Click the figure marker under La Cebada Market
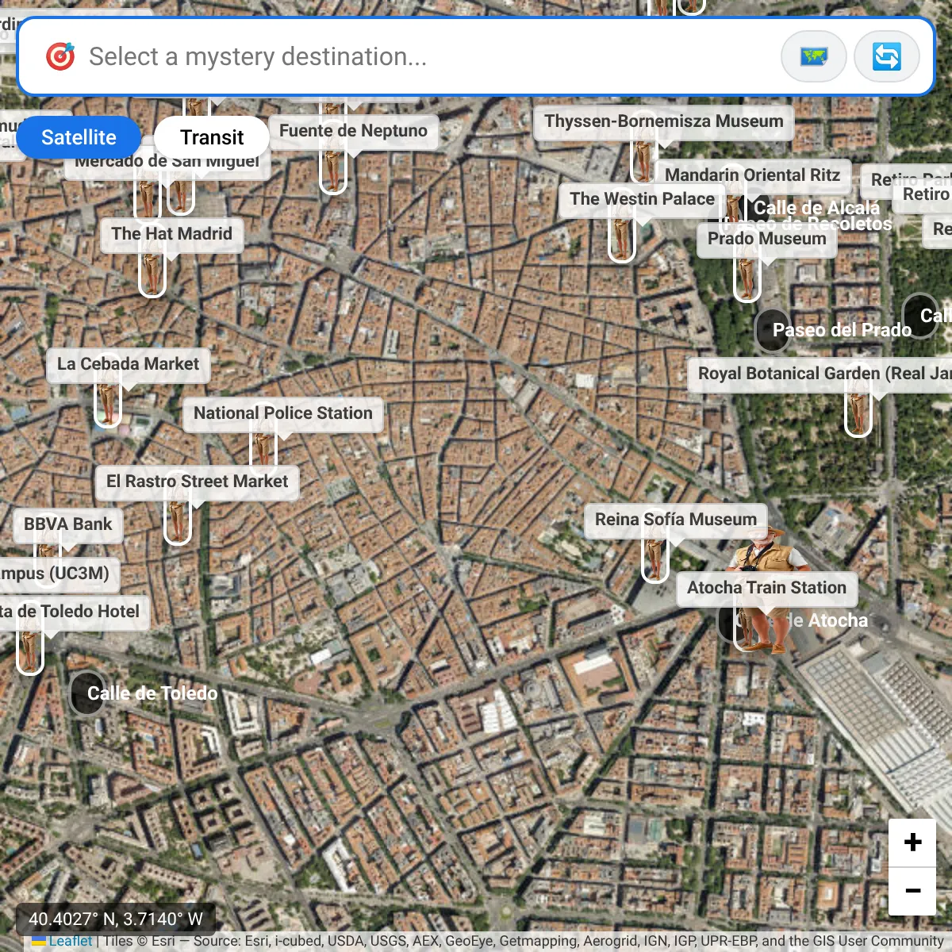The width and height of the screenshot is (952, 952). 107,403
